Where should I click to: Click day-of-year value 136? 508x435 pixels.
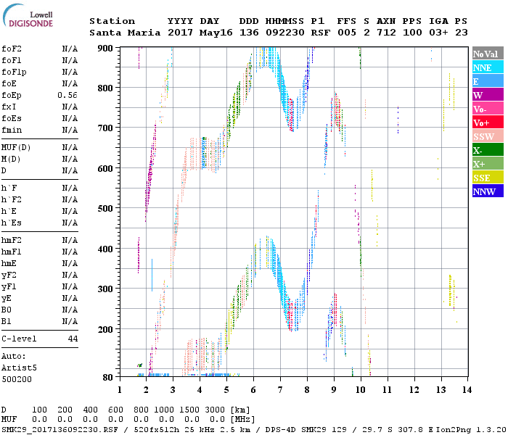point(249,33)
